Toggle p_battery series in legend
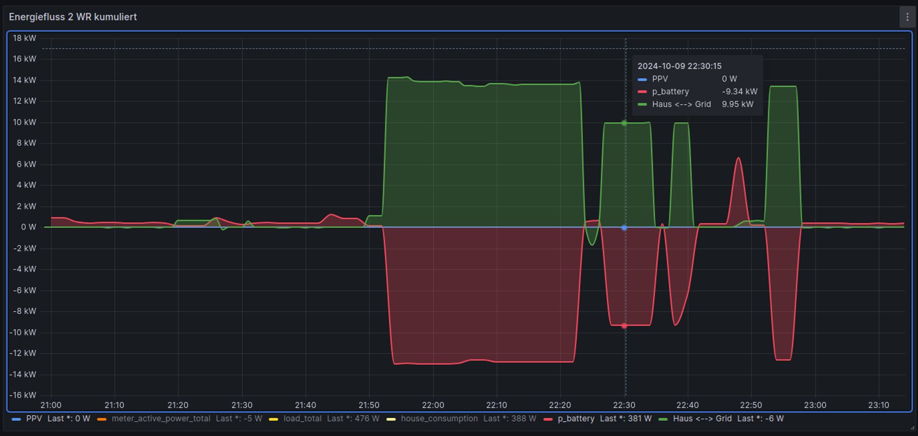This screenshot has width=918, height=436. pos(576,419)
